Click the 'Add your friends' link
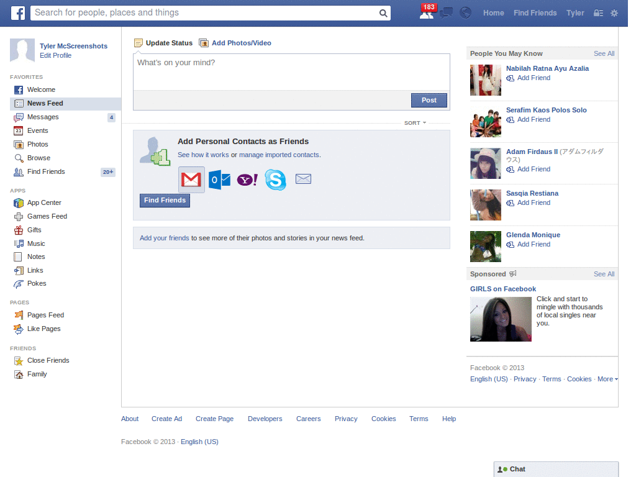 pos(164,238)
